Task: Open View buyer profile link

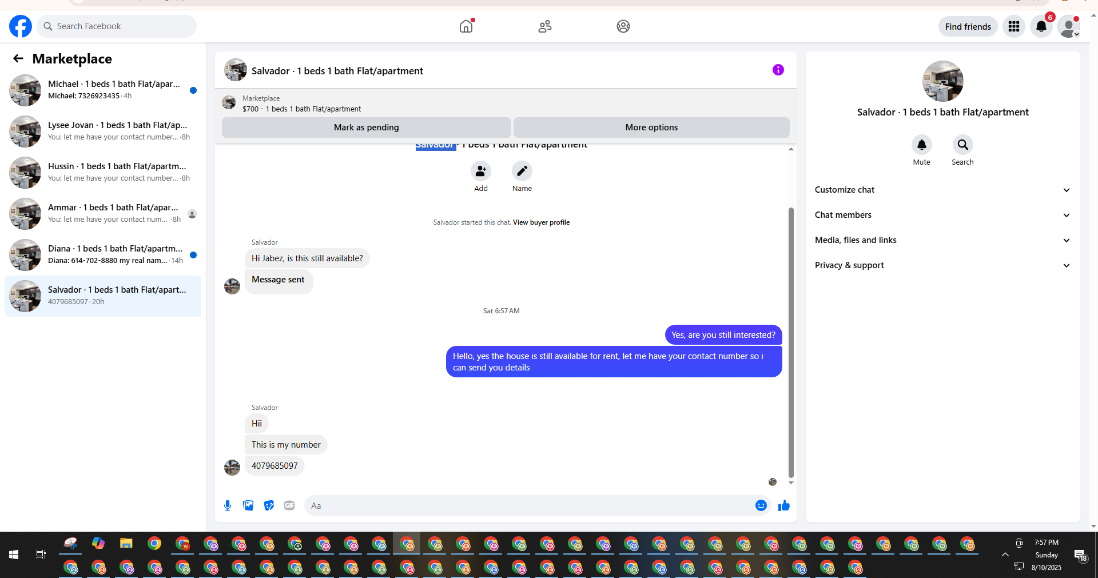Action: pos(541,222)
